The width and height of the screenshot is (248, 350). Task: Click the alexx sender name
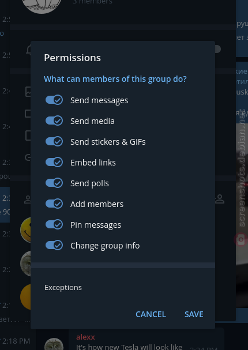[x=85, y=337]
